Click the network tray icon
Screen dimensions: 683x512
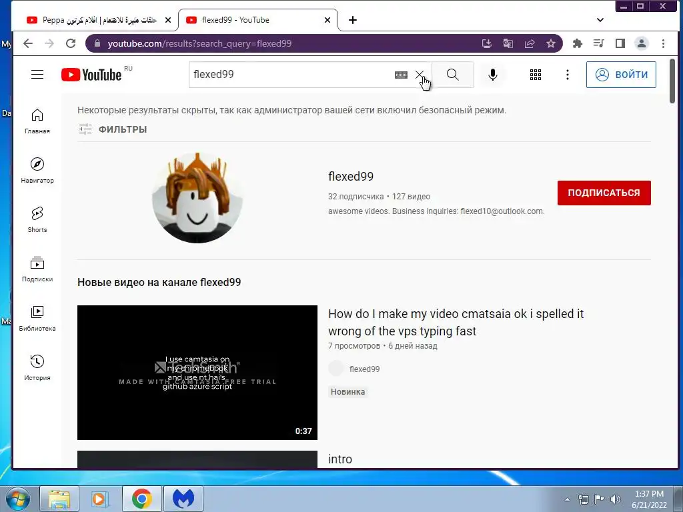click(x=583, y=499)
